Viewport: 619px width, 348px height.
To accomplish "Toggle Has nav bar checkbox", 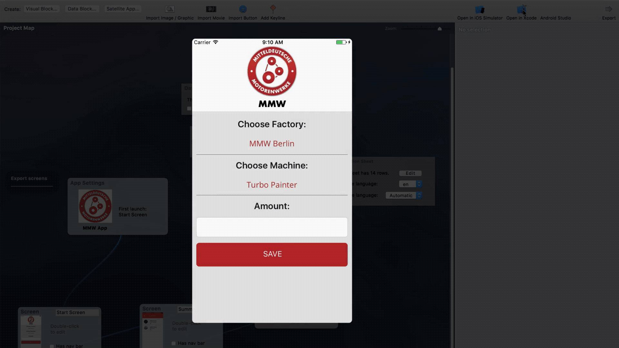I will pos(173,343).
